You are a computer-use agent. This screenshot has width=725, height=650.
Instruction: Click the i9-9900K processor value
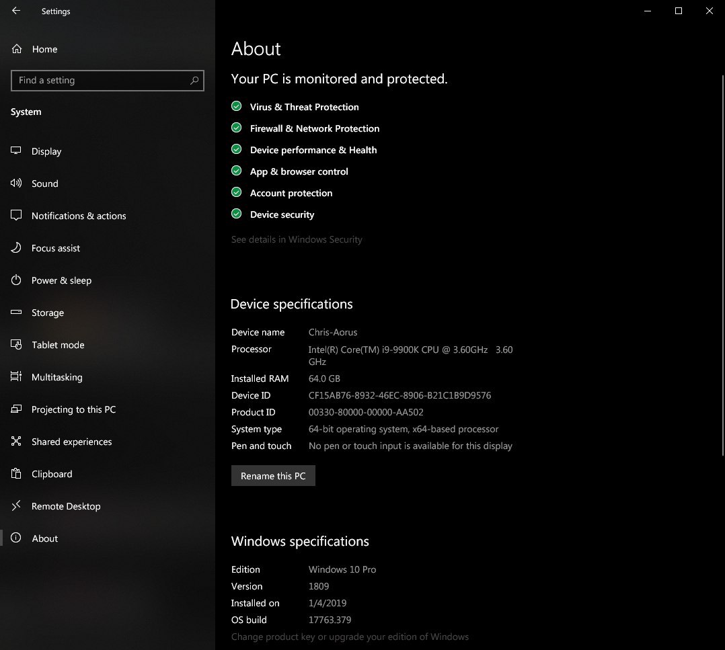pos(410,356)
